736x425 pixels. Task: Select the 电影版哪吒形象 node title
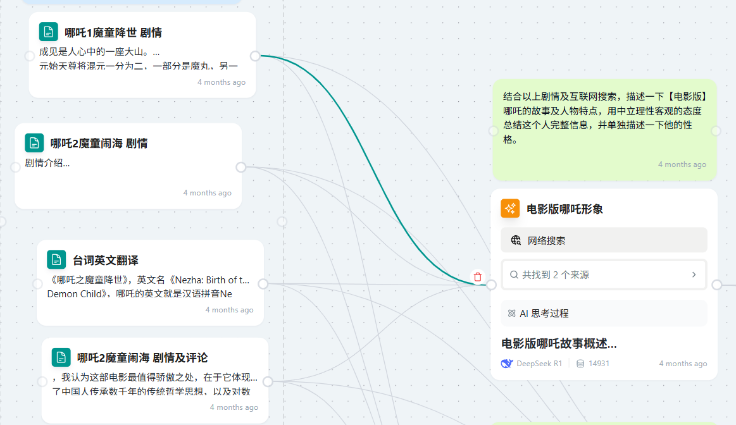[564, 209]
